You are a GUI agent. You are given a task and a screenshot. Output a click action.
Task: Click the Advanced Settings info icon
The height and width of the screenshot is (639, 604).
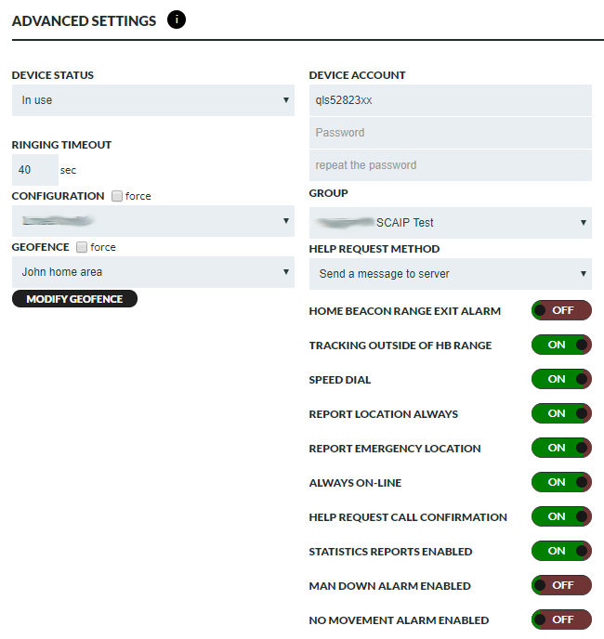pyautogui.click(x=177, y=20)
